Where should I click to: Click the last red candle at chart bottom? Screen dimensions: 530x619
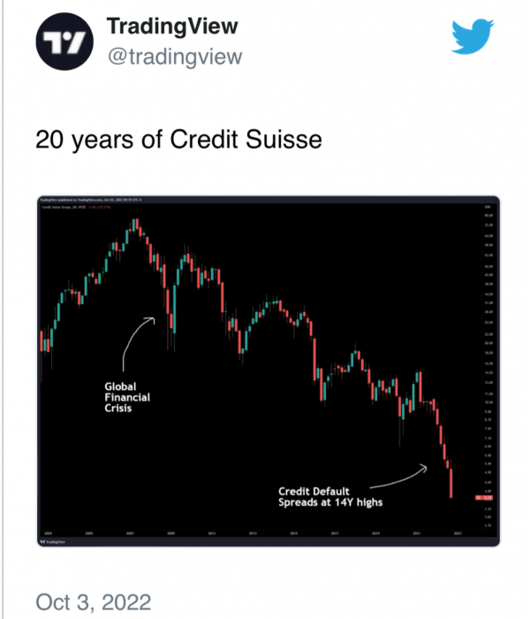(451, 483)
